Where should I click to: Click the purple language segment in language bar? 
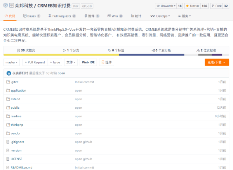[217, 55]
